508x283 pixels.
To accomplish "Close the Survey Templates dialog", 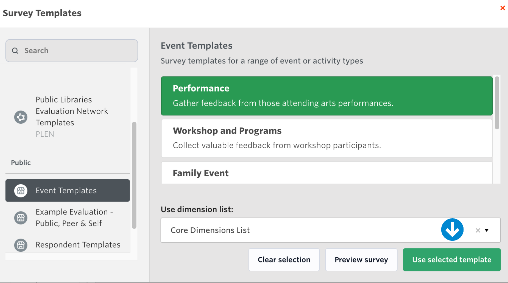I will coord(503,8).
